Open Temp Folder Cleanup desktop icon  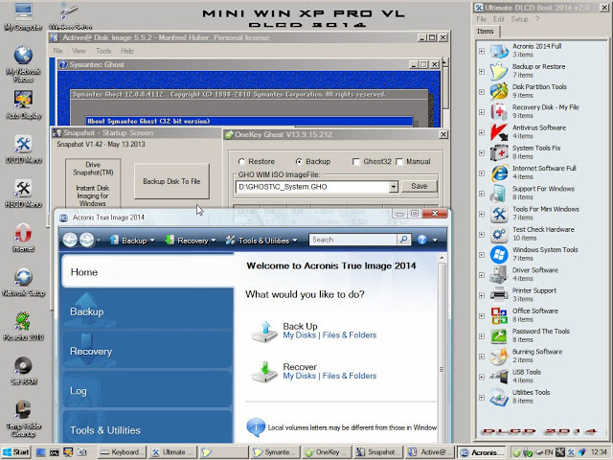pos(23,419)
